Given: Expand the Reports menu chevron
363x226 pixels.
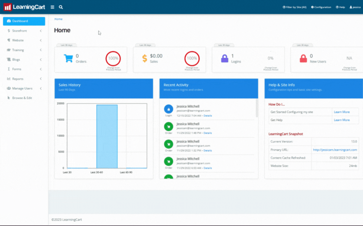Looking at the screenshot, I should 41,78.
